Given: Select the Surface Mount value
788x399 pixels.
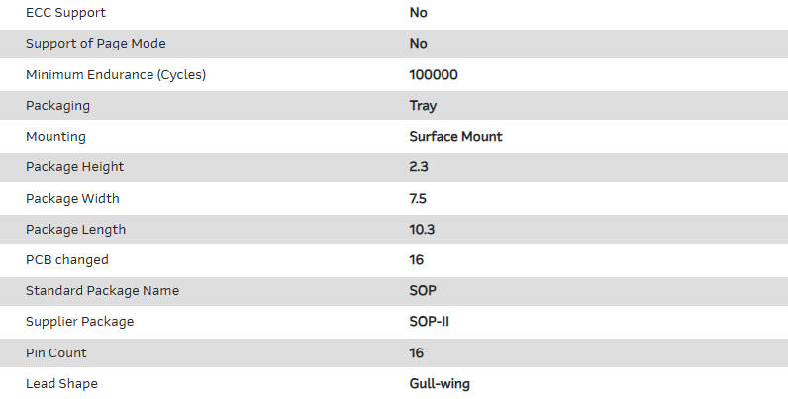Looking at the screenshot, I should 455,136.
